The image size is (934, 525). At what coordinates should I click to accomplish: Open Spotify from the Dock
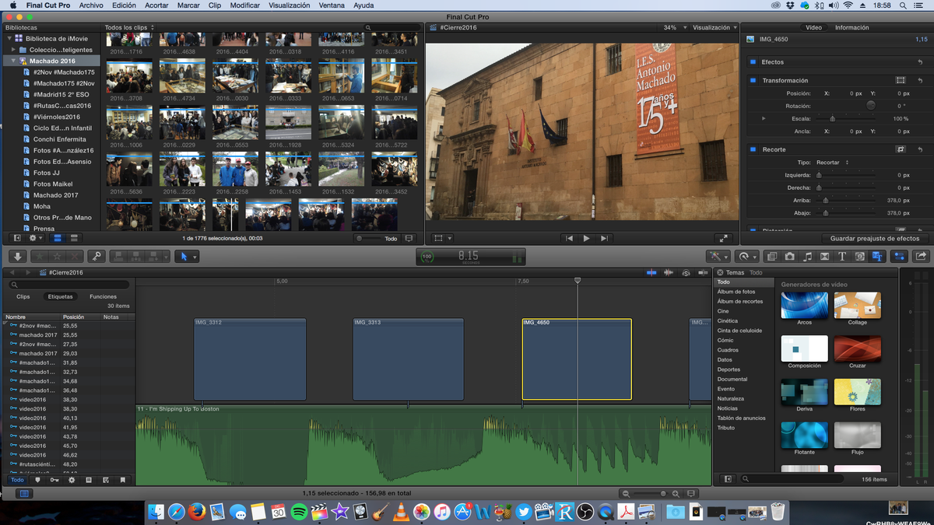pos(299,511)
